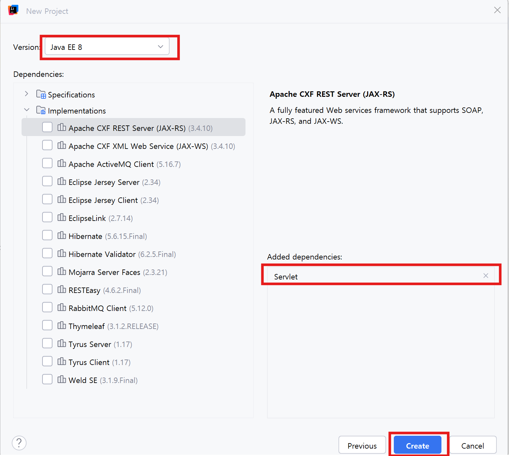Click library icon beside EclipseLink
Viewport: 509px width, 456px height.
pyautogui.click(x=62, y=217)
